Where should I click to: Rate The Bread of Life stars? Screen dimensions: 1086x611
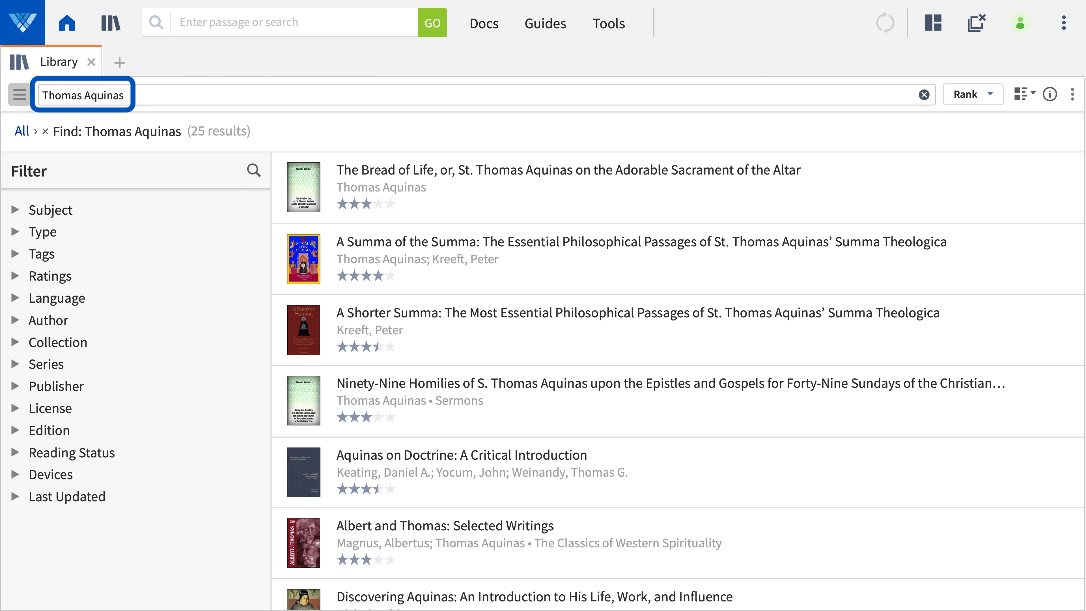366,204
